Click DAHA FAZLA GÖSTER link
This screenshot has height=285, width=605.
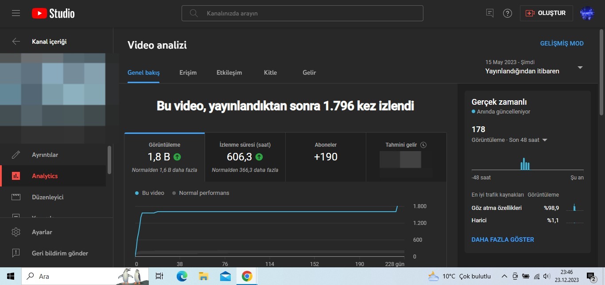click(x=503, y=239)
